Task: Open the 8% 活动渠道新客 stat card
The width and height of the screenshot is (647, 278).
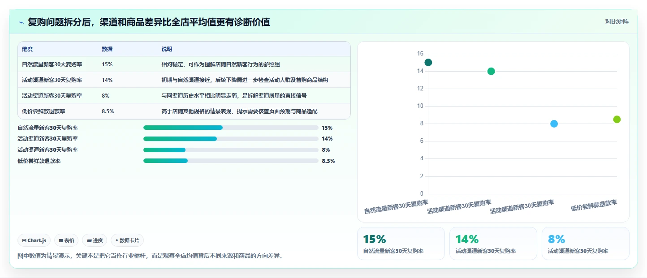Action: pos(586,244)
